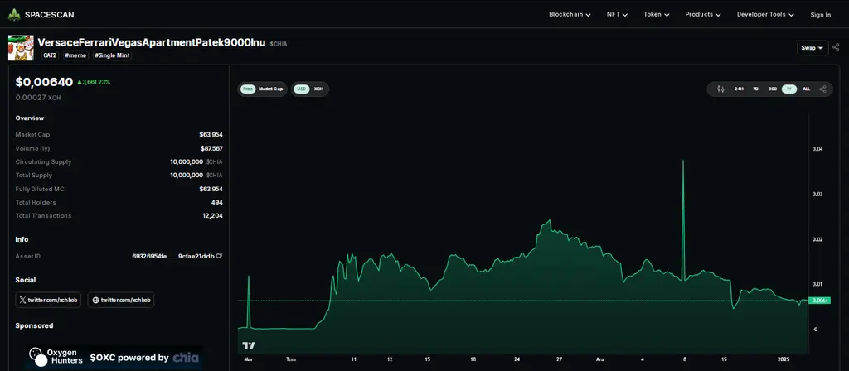Select USD as chart currency
The width and height of the screenshot is (849, 371).
(x=302, y=89)
